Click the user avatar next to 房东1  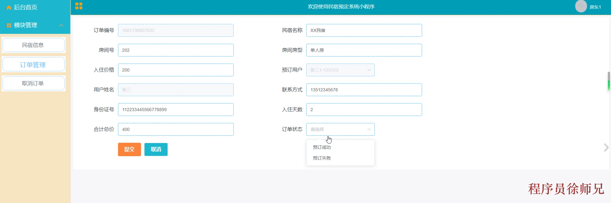pyautogui.click(x=581, y=6)
